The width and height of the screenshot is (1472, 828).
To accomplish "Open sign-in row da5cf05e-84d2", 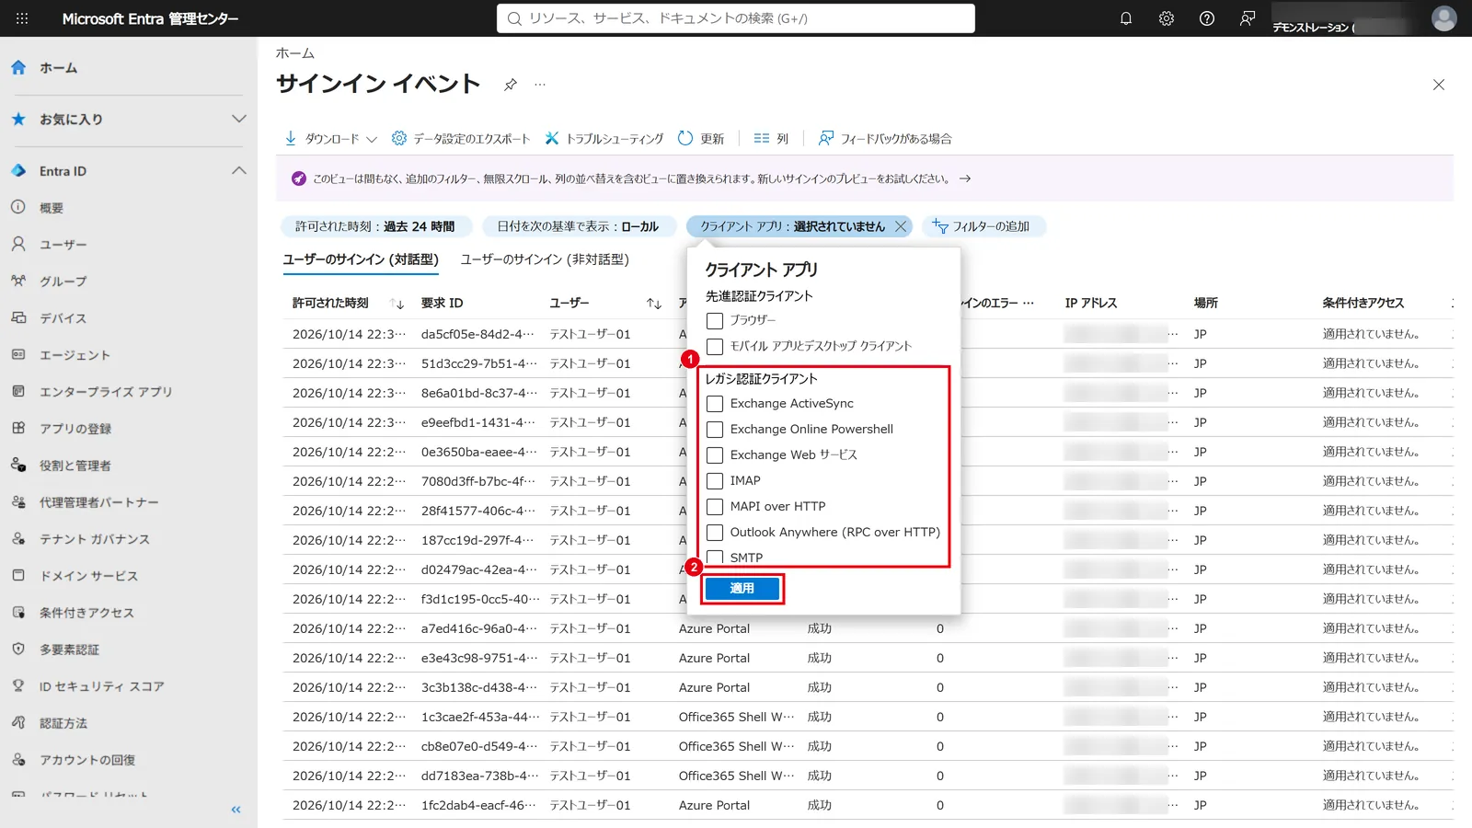I will 477,334.
